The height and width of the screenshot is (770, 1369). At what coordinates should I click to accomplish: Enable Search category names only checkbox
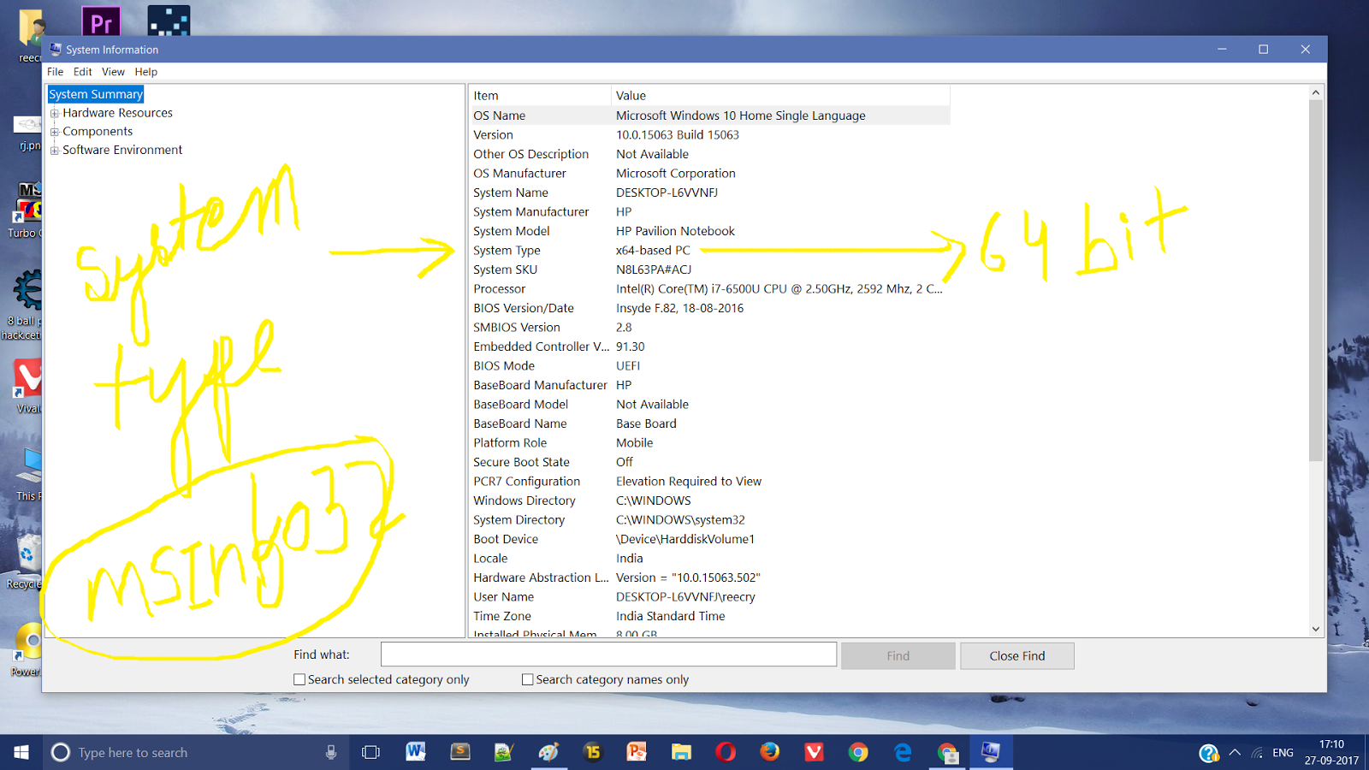click(x=528, y=679)
